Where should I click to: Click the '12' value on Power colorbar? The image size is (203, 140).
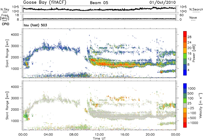pos(189,59)
